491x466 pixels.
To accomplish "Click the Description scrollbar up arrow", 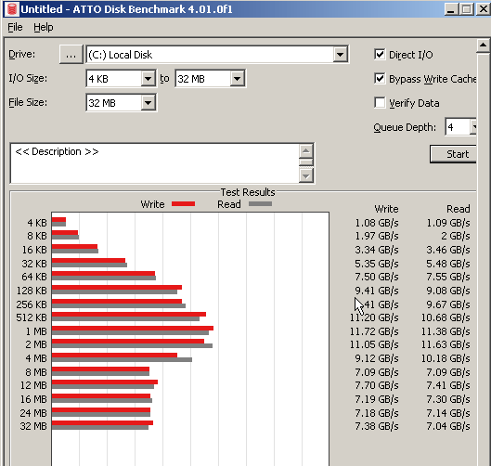I will 306,151.
